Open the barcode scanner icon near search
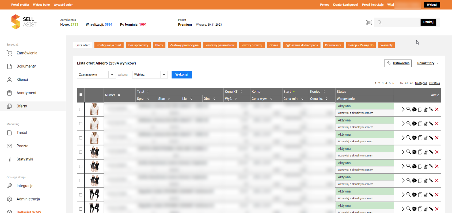Image resolution: width=452 pixels, height=213 pixels. point(369,22)
